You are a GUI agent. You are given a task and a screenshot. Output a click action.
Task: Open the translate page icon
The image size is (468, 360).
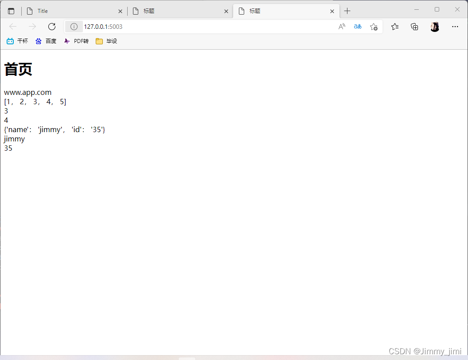point(358,27)
